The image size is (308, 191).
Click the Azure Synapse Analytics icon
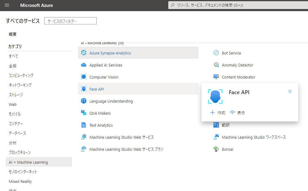(x=84, y=53)
